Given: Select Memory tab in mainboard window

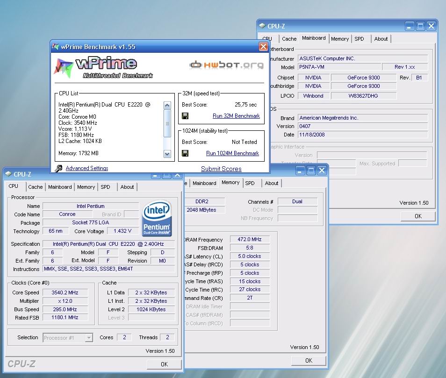Looking at the screenshot, I should click(x=339, y=39).
